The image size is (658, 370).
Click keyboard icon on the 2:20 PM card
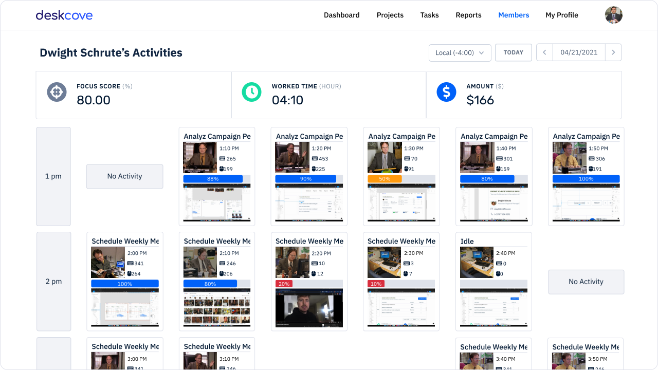pyautogui.click(x=315, y=264)
